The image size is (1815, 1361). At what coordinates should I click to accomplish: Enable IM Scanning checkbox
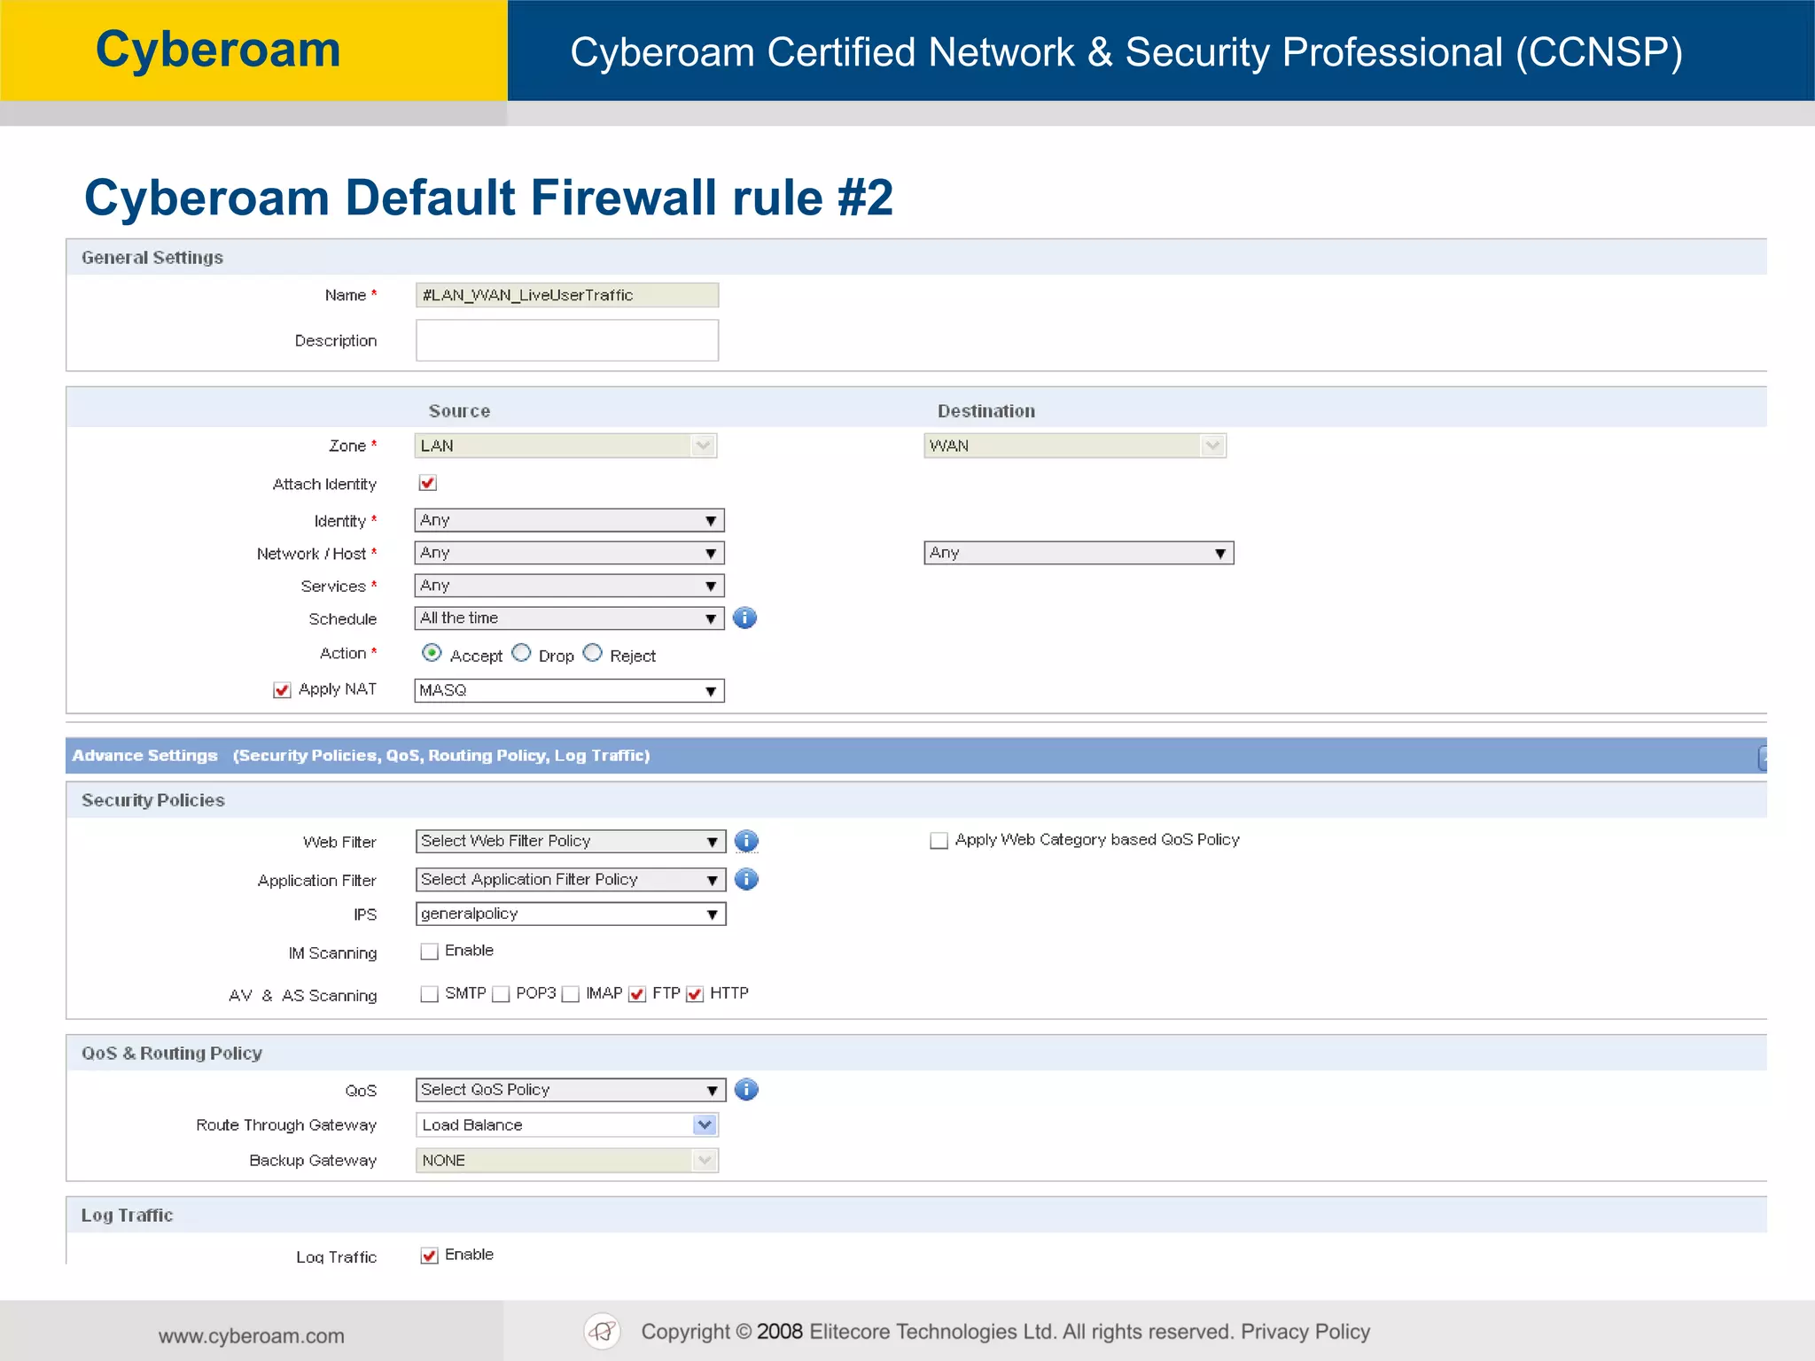point(430,951)
